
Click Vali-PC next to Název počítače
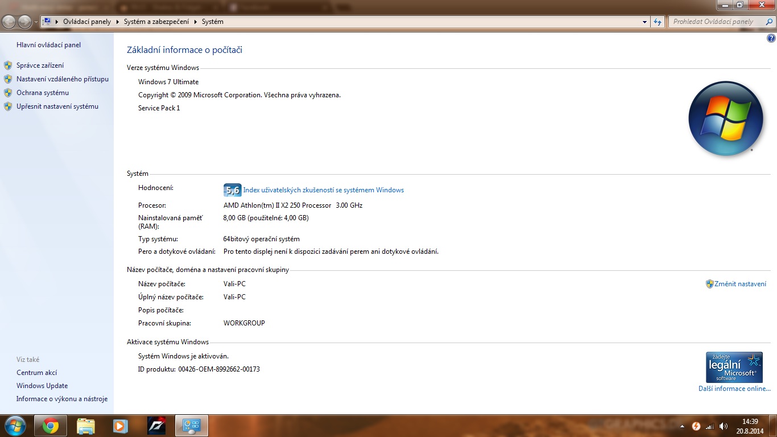(234, 284)
